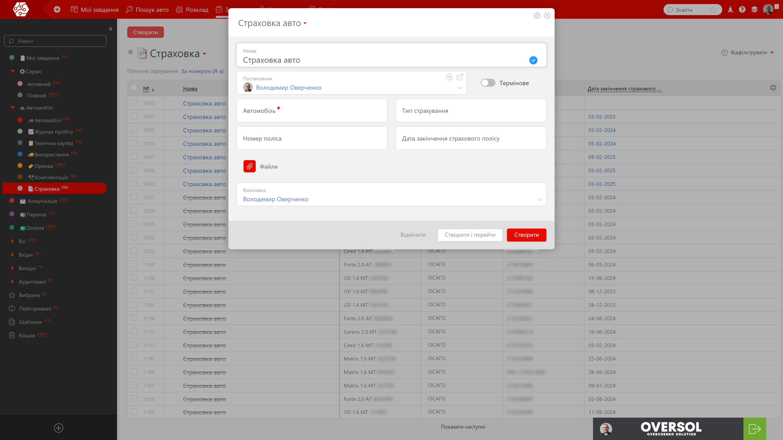Check the row 1199 checkbox
This screenshot has width=783, height=440.
click(134, 264)
